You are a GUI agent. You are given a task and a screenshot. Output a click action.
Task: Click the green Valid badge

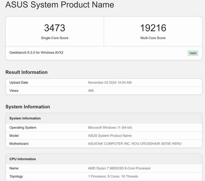coord(193,53)
